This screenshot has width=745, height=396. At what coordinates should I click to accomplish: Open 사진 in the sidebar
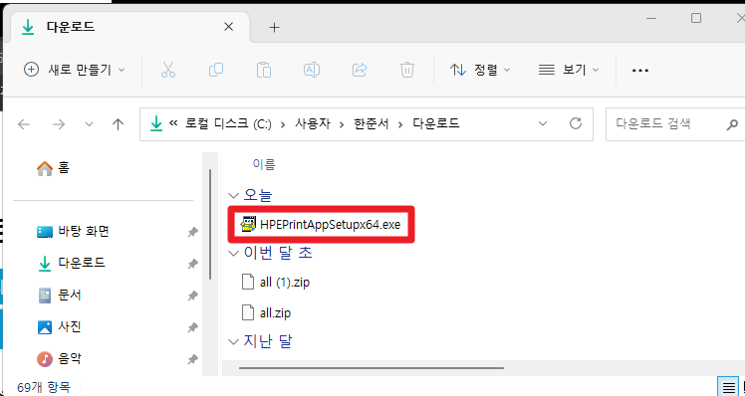click(x=60, y=326)
